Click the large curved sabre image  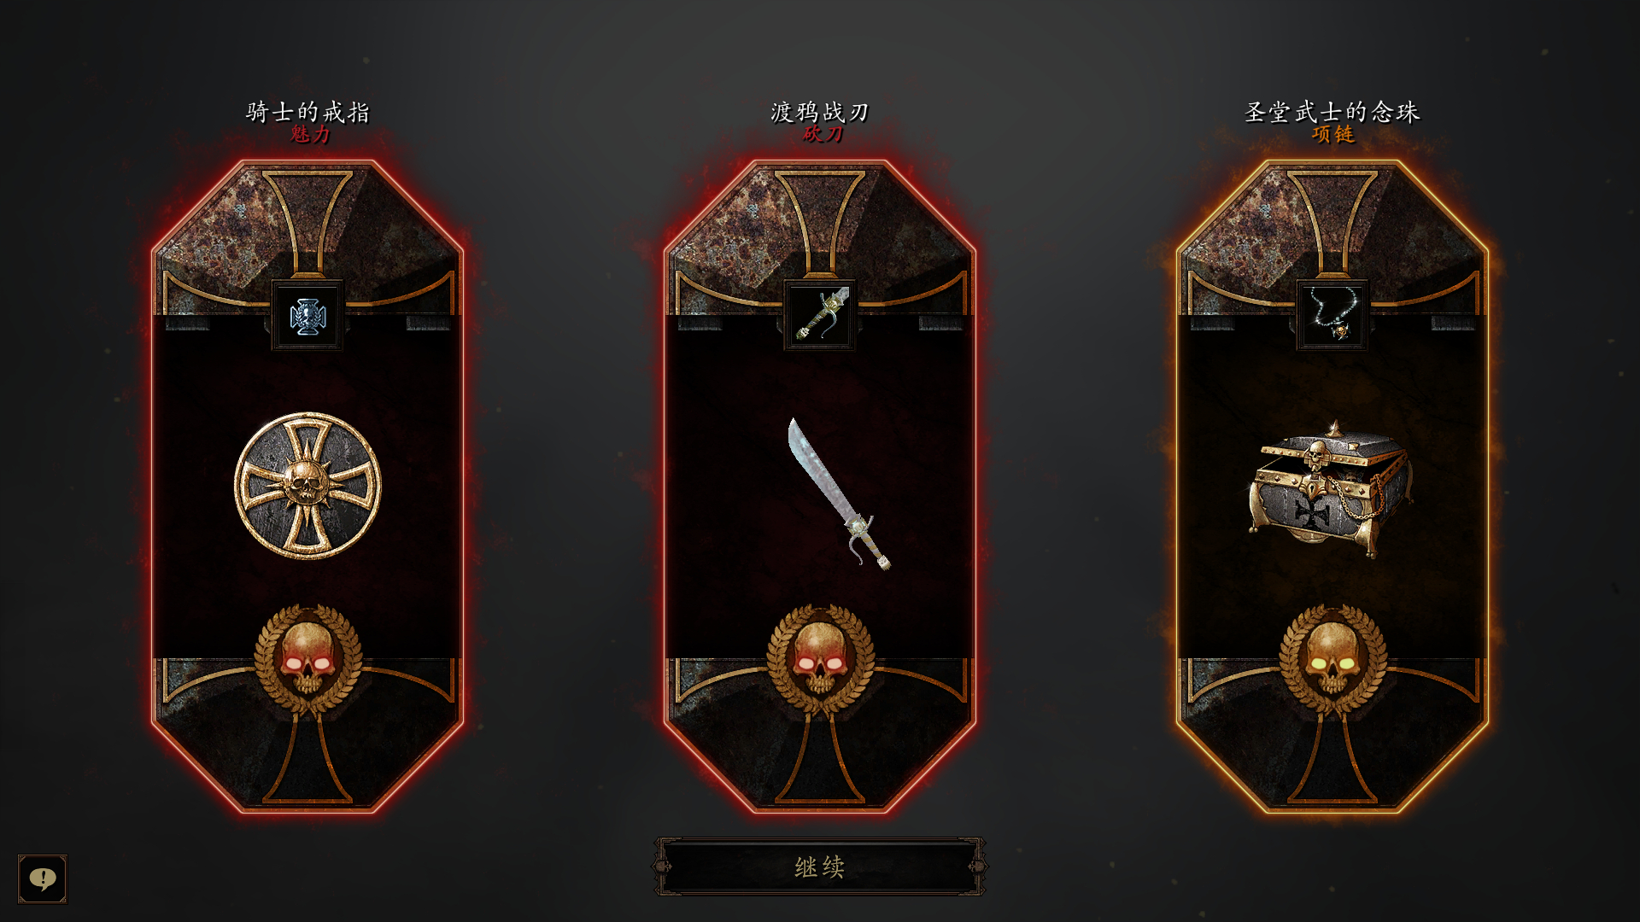click(x=839, y=493)
